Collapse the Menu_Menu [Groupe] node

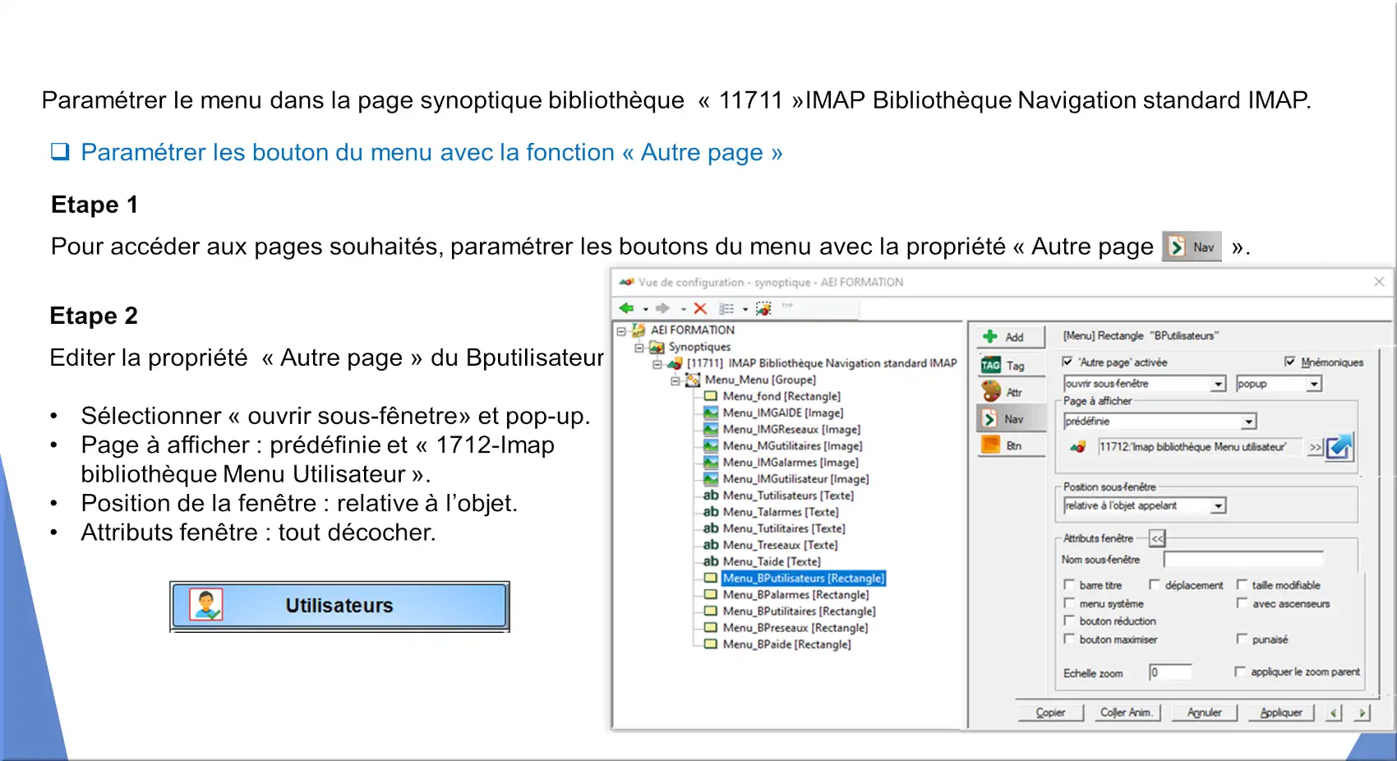coord(675,380)
